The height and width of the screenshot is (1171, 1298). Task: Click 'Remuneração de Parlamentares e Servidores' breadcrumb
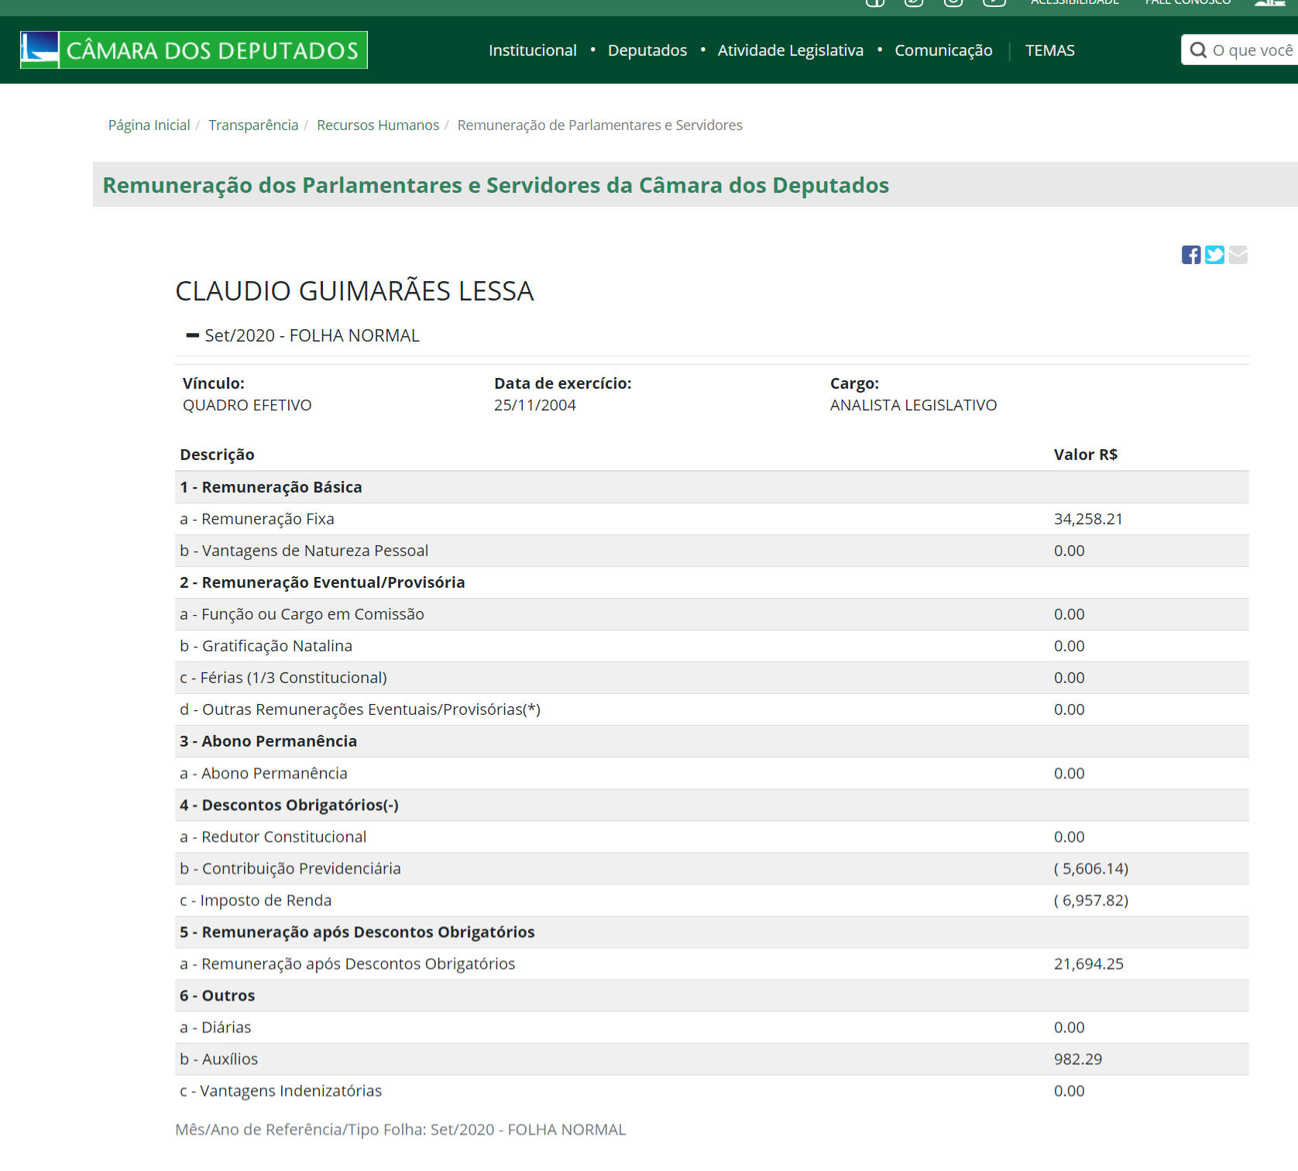point(599,125)
